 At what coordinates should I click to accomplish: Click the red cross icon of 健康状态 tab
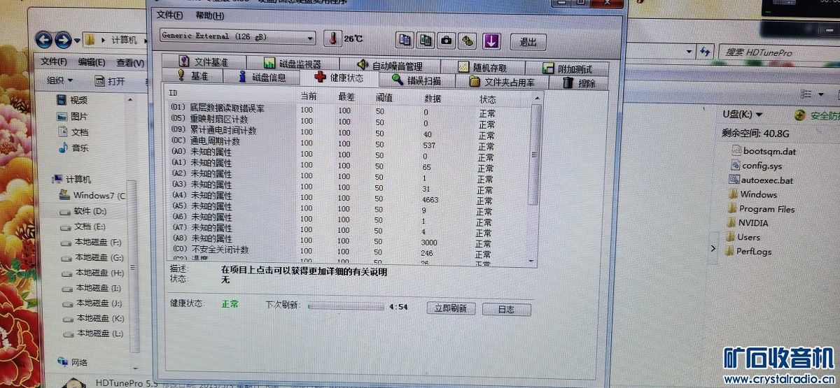320,78
